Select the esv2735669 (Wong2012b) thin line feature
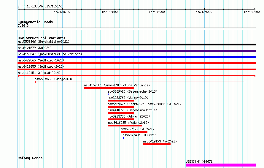Screen dimensions: 264x168 [x=140, y=82]
